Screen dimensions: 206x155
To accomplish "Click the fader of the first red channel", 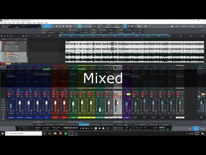I will tap(55, 102).
